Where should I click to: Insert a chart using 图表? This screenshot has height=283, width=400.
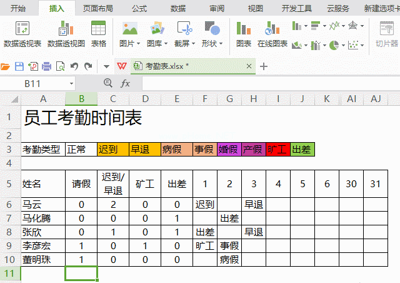pos(243,34)
